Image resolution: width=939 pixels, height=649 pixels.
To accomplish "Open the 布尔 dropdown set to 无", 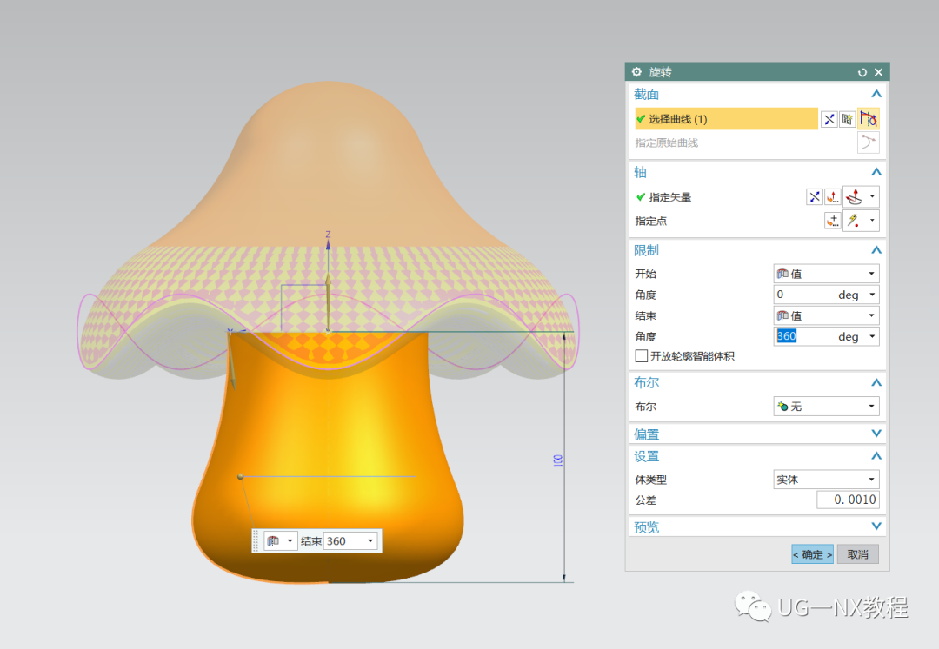I will [827, 406].
